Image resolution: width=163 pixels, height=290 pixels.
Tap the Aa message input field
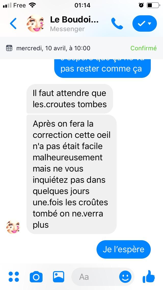[x=103, y=277]
